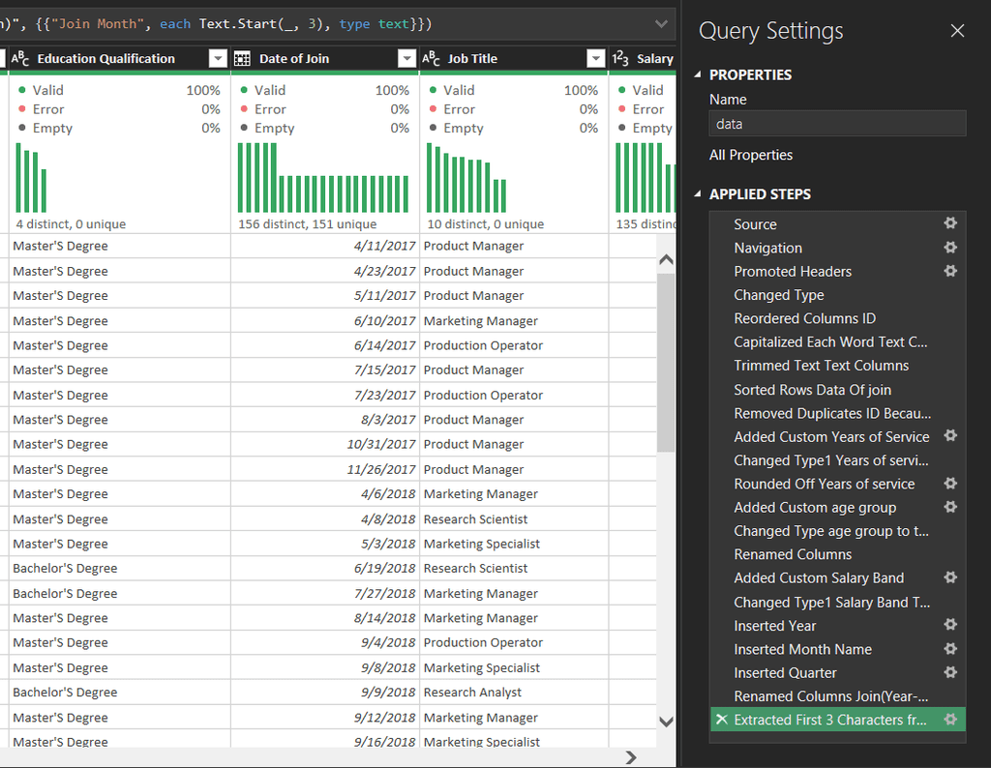The width and height of the screenshot is (991, 768).
Task: Open Date of Join filter dropdown
Action: click(407, 59)
